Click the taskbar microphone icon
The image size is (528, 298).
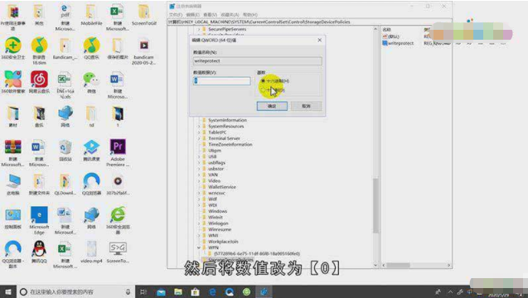click(128, 291)
